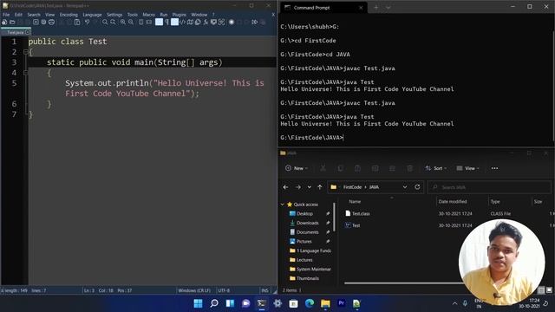Open the File menu in Notepad++
Viewport: 555px width, 312px height.
(x=6, y=15)
